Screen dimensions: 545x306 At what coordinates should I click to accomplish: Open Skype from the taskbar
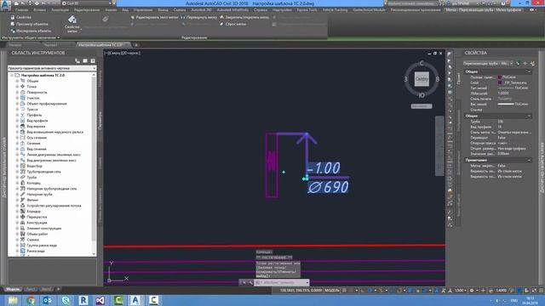(x=66, y=300)
